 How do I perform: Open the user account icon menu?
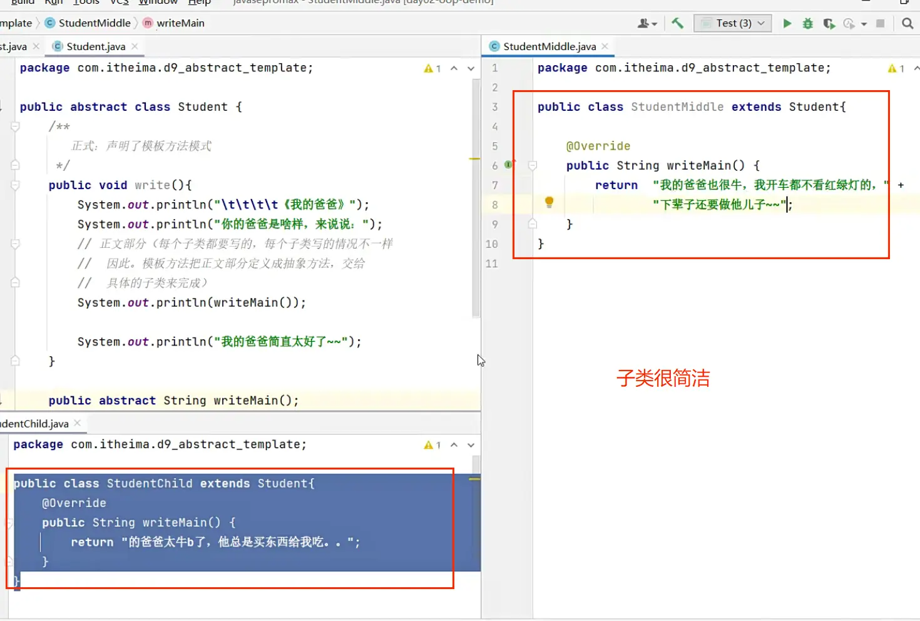[647, 23]
